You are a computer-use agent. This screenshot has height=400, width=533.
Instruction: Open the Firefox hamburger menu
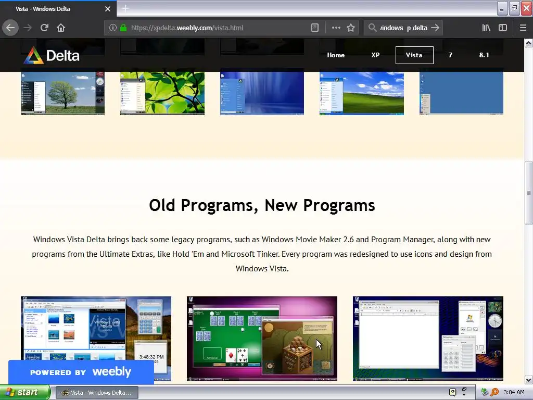523,28
